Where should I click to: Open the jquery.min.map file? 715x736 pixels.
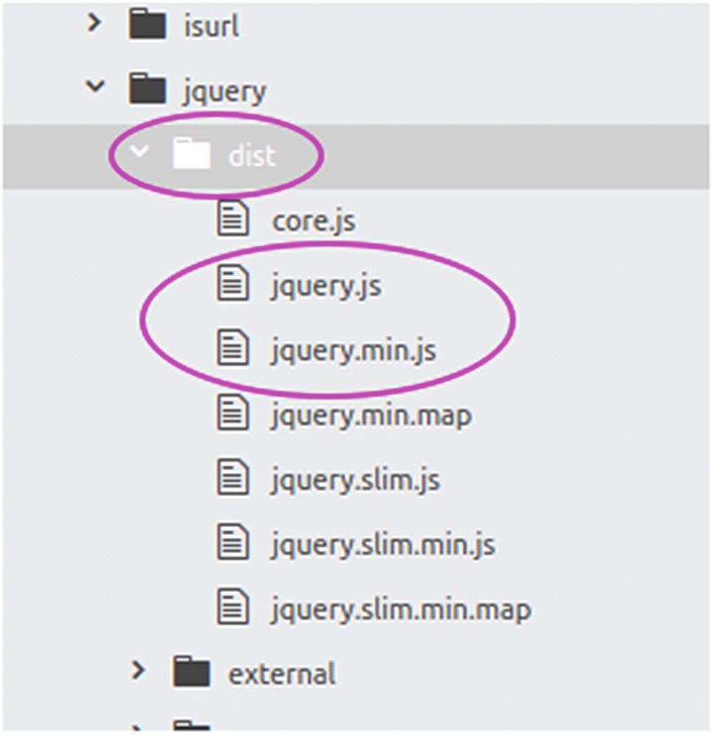click(371, 416)
